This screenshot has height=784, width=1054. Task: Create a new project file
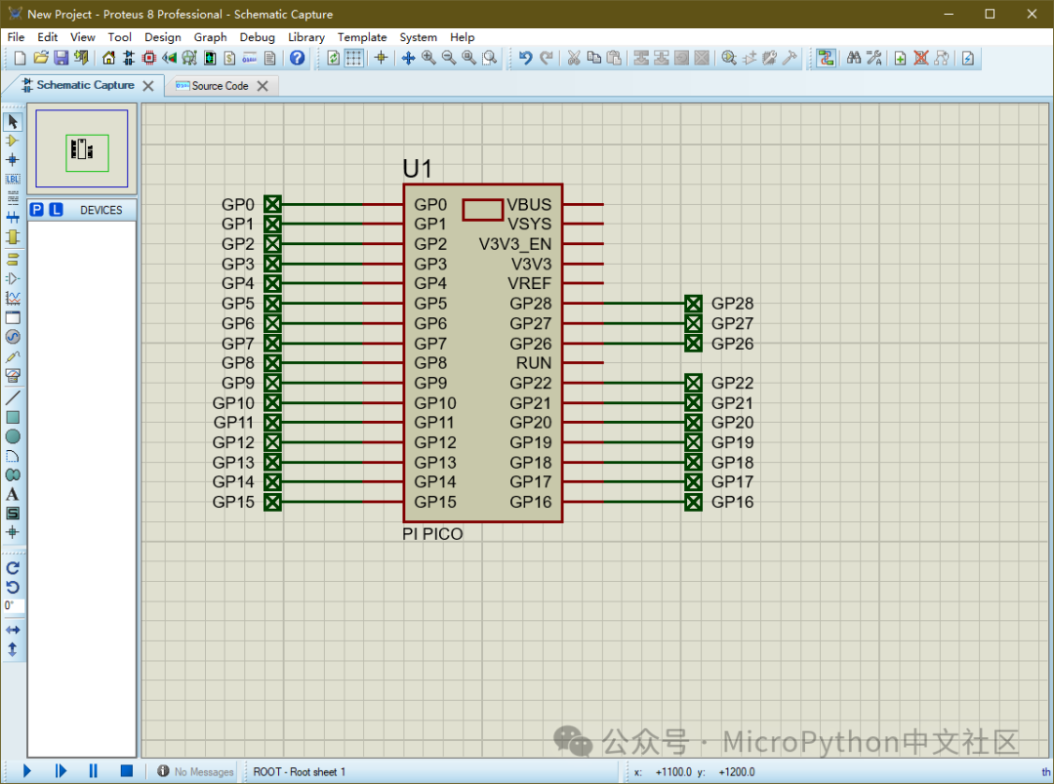pos(20,59)
